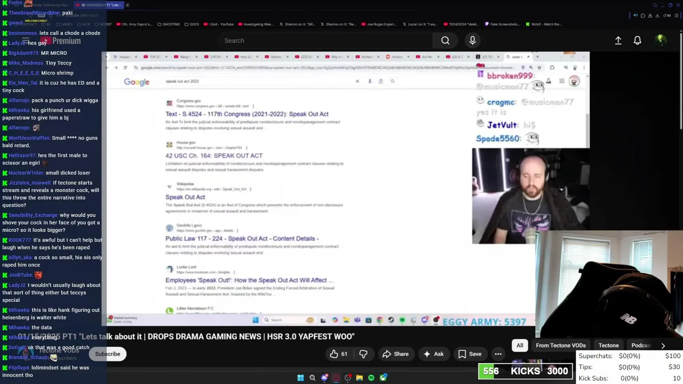Open the Mizkif - Watch the... bookmark

[543, 24]
